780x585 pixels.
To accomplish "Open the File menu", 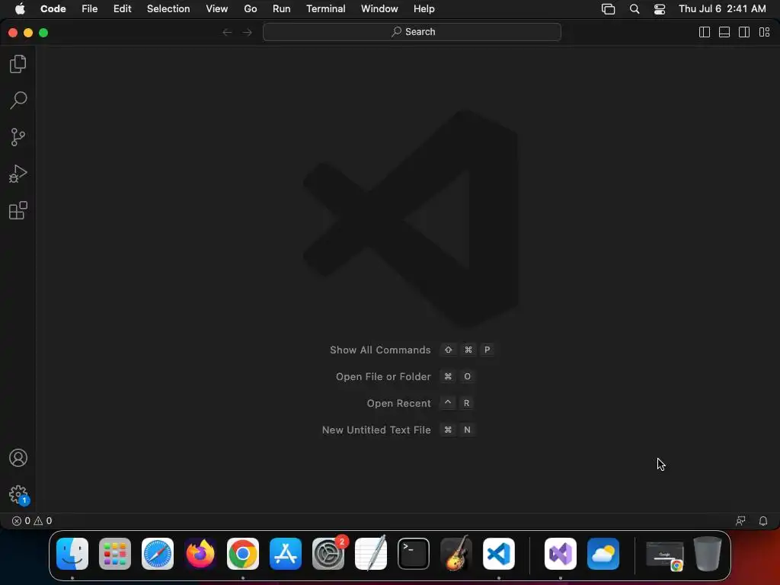I will click(x=90, y=9).
